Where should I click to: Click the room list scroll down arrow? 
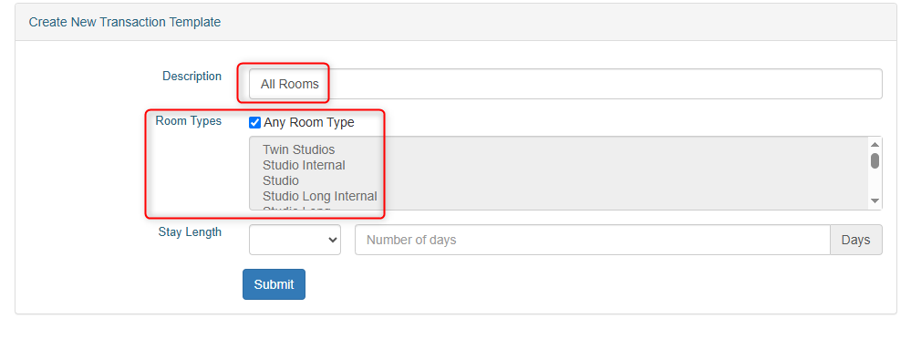click(x=875, y=200)
